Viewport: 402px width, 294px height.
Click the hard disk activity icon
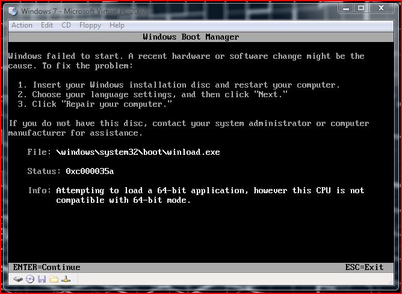click(x=18, y=279)
